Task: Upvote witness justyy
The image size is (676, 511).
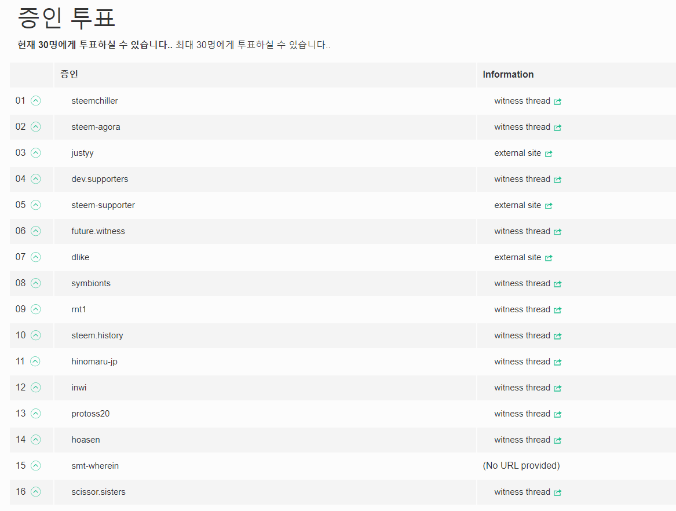Action: [x=36, y=152]
